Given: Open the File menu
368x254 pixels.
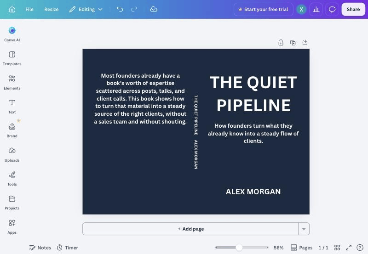Looking at the screenshot, I should coord(29,9).
